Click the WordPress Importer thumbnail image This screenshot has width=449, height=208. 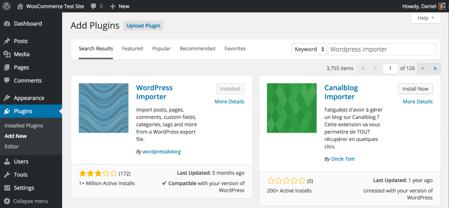click(103, 108)
